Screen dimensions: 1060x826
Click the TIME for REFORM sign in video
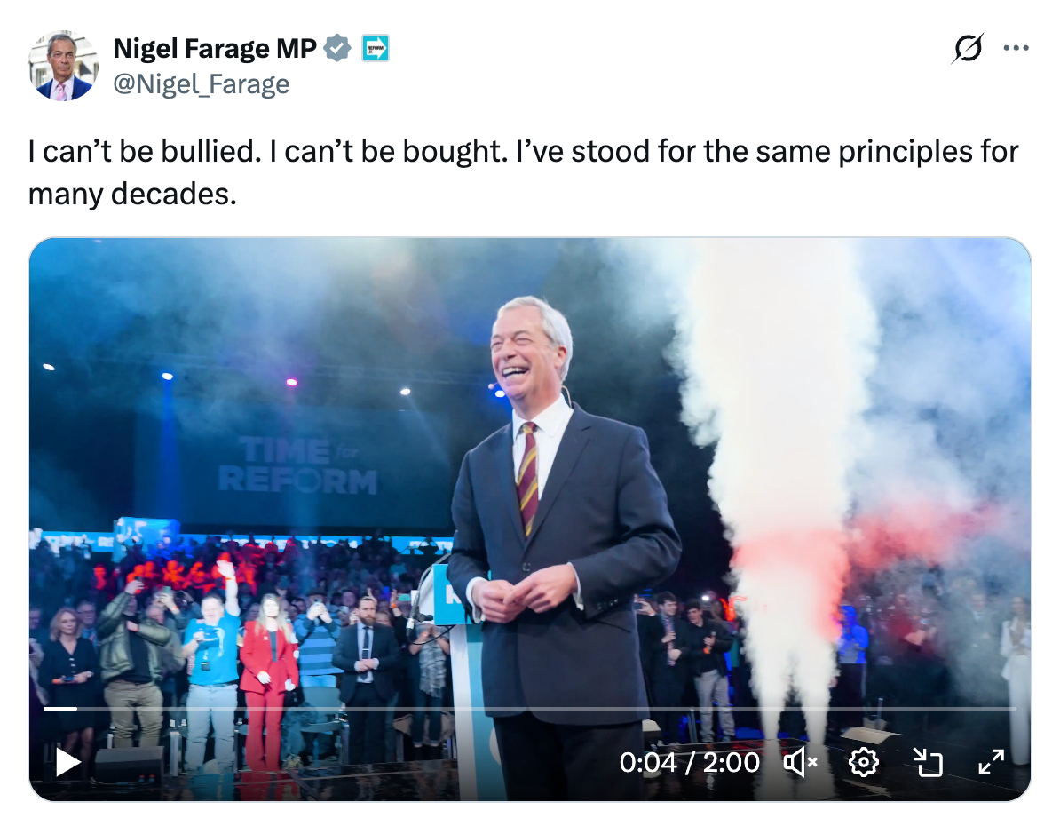coord(297,465)
